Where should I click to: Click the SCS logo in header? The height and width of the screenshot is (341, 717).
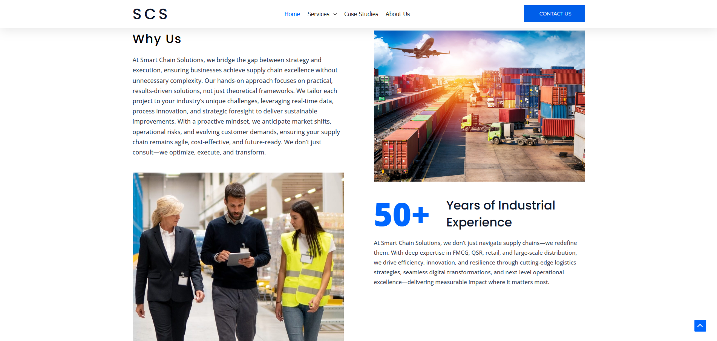click(150, 14)
